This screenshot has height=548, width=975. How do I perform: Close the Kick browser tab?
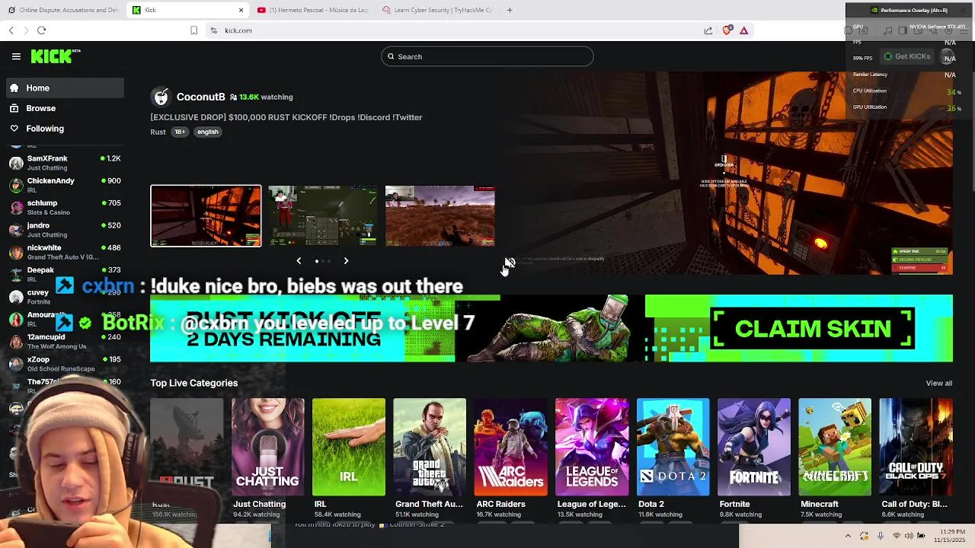point(241,10)
